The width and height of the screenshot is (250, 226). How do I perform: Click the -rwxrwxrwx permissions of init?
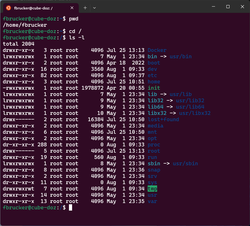click(19, 88)
